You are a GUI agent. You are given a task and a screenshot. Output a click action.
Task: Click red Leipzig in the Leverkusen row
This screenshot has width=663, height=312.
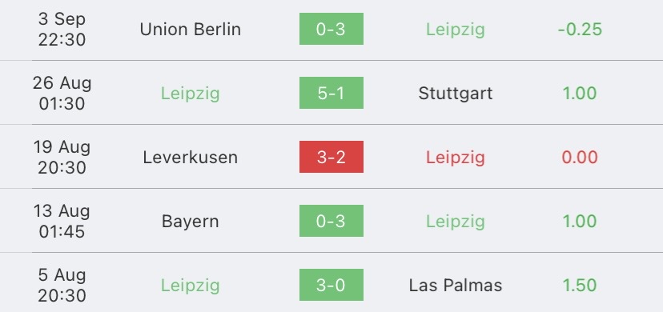tap(456, 158)
